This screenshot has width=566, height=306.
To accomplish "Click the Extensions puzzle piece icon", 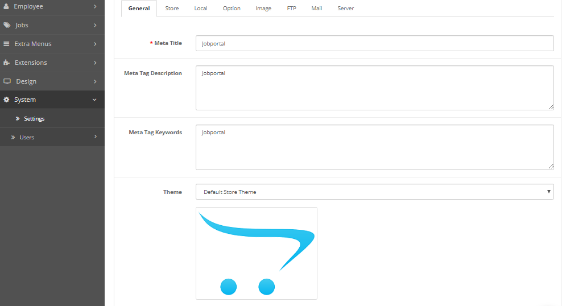I will tap(6, 63).
